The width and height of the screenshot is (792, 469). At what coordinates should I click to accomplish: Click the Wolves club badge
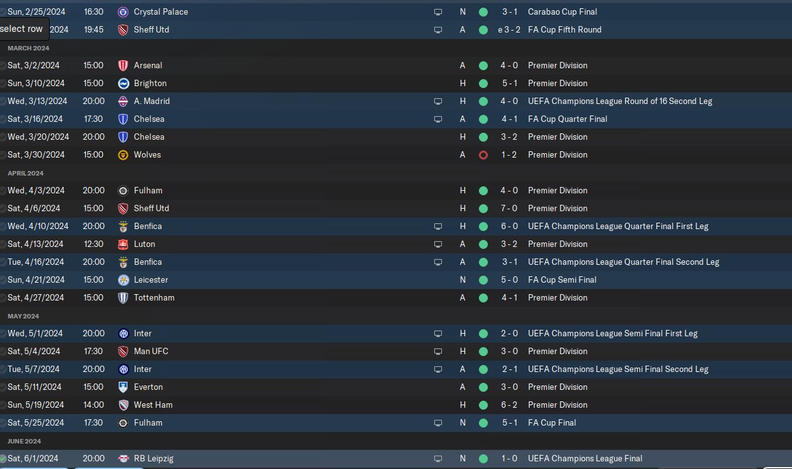[x=123, y=155]
